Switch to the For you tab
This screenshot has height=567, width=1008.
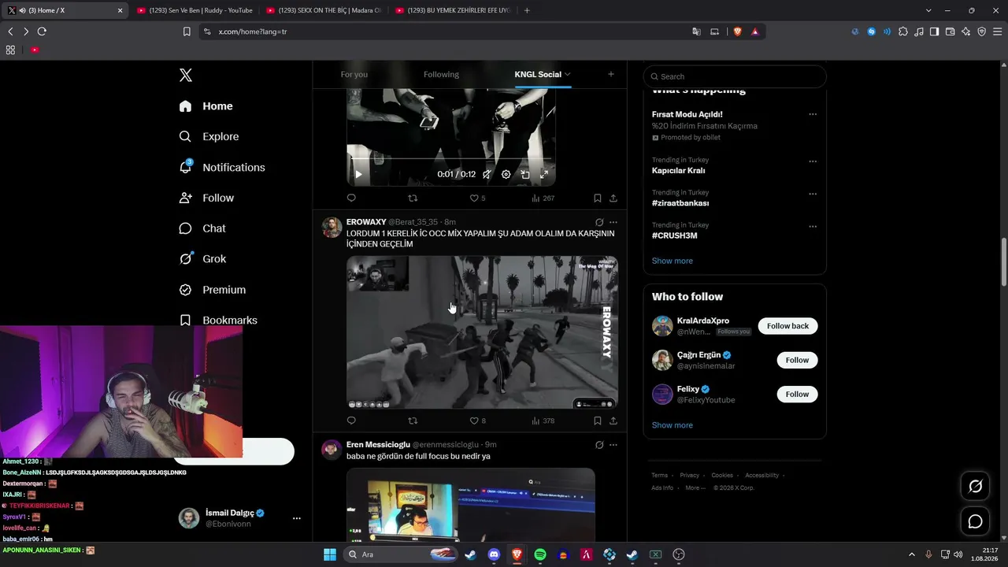354,74
